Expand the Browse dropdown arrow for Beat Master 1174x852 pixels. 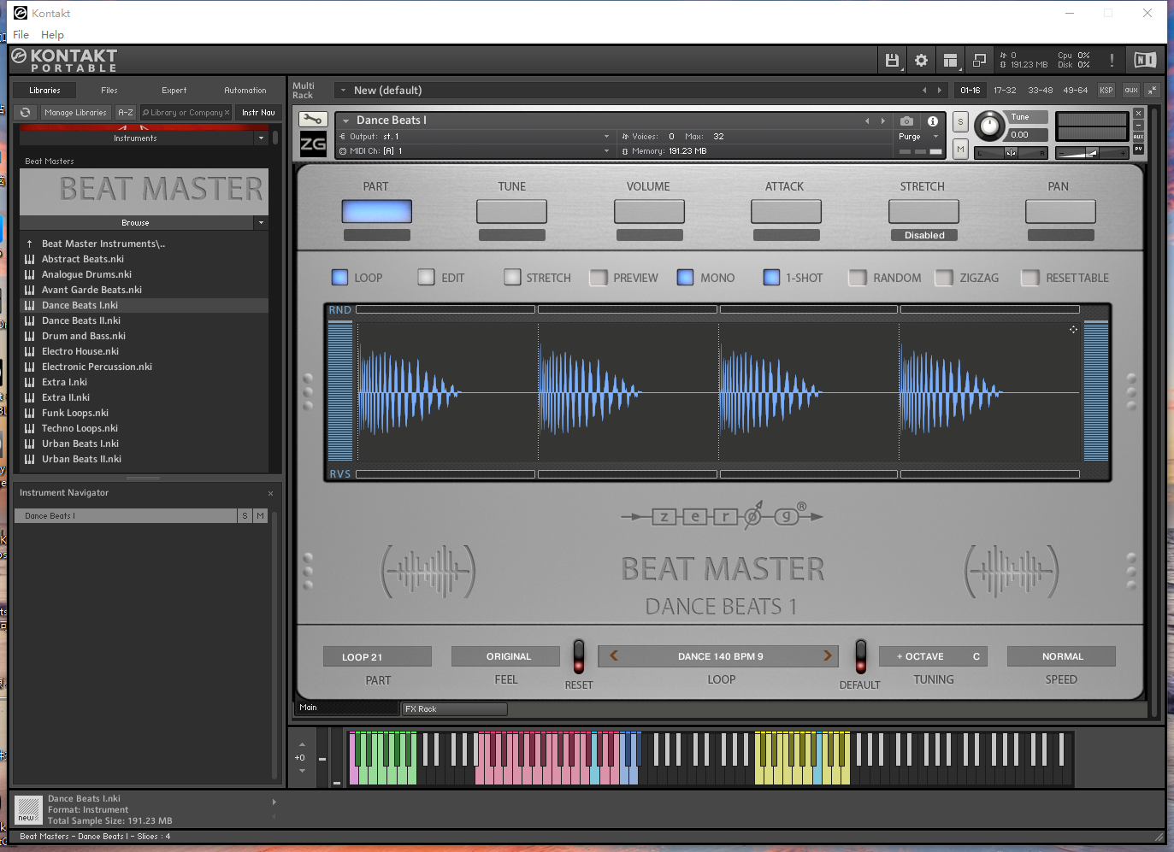[261, 222]
